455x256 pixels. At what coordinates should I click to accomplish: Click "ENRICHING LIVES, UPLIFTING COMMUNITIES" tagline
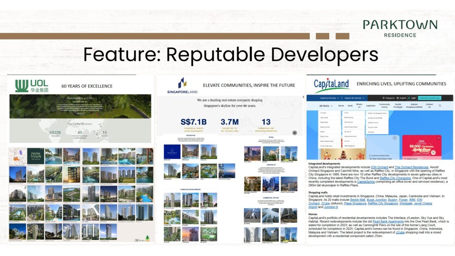click(401, 84)
